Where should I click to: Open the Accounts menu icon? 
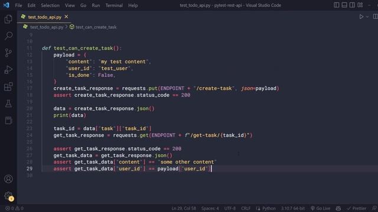pyautogui.click(x=8, y=179)
